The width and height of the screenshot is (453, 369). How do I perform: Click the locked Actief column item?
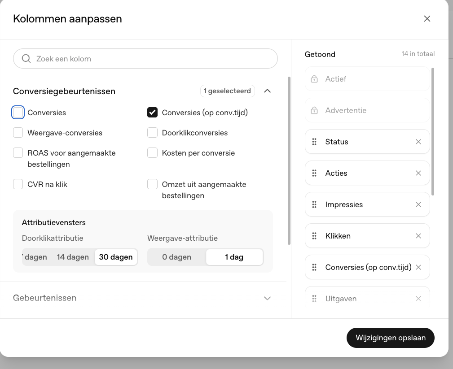(367, 79)
